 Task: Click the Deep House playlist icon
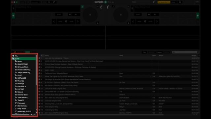click(16, 109)
